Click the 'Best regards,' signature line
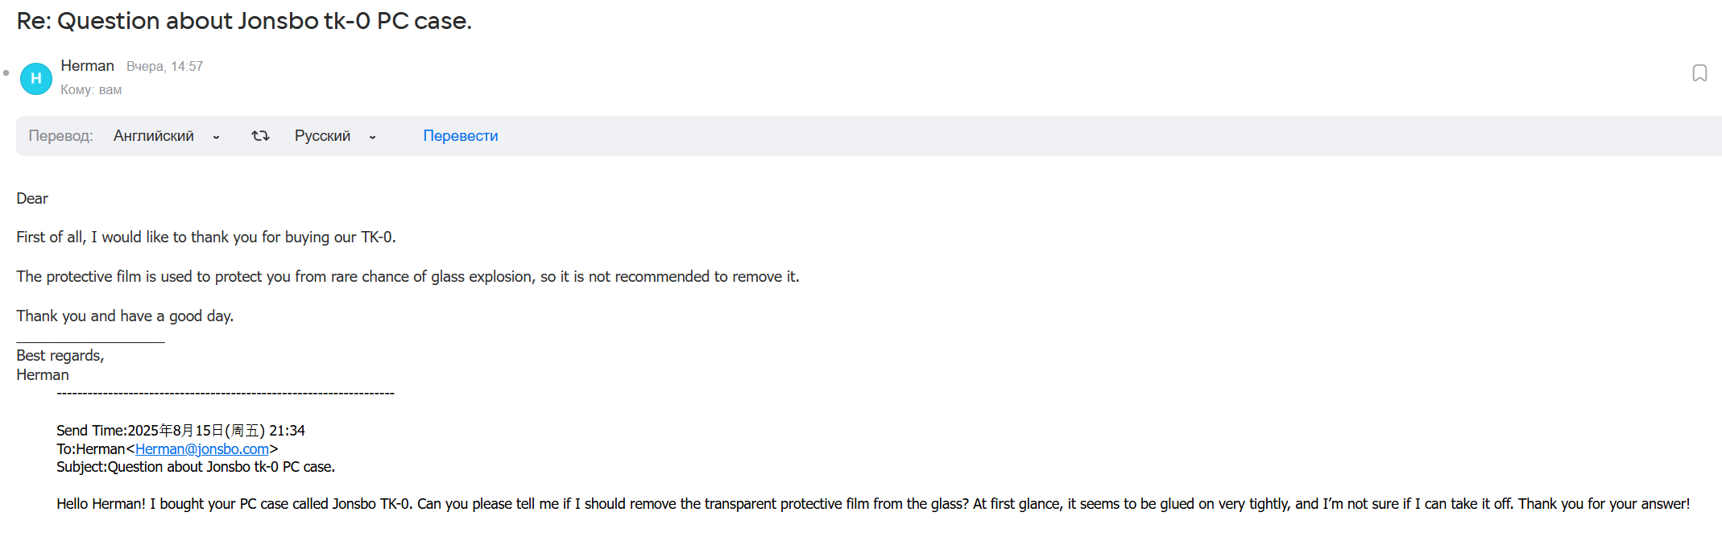This screenshot has width=1722, height=537. (60, 356)
